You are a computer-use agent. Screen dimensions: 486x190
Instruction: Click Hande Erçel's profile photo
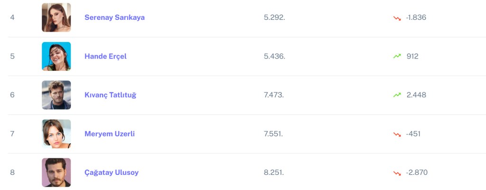[x=56, y=56]
